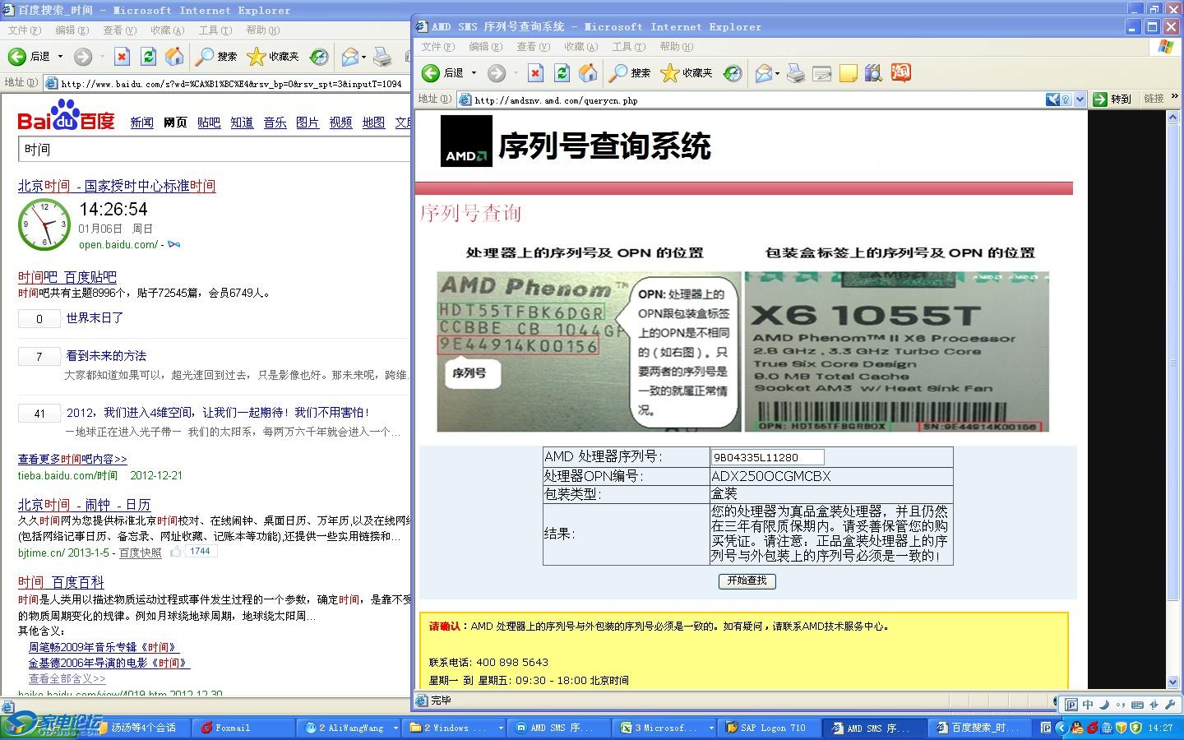Click the 转到 go button
Image resolution: width=1184 pixels, height=740 pixels.
(x=1113, y=99)
